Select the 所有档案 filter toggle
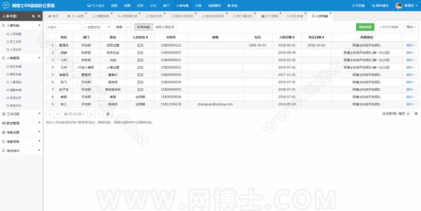This screenshot has width=421, height=211. [x=143, y=27]
